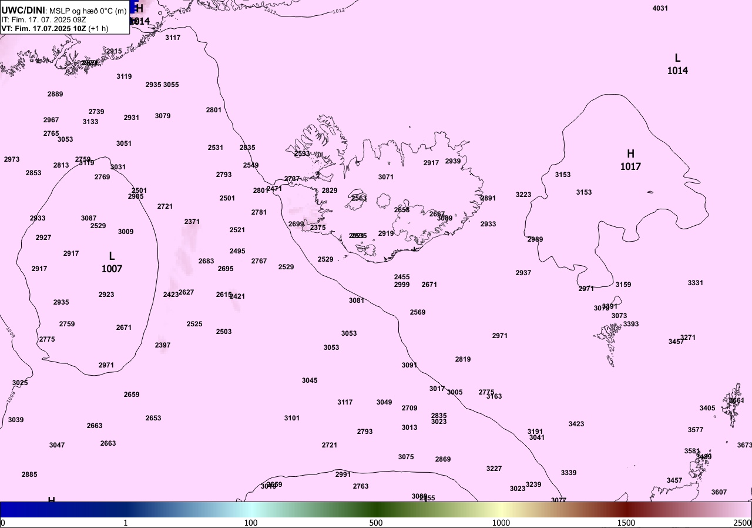Select the 2371 height value
Viewport: 752px width, 528px height.
click(192, 222)
